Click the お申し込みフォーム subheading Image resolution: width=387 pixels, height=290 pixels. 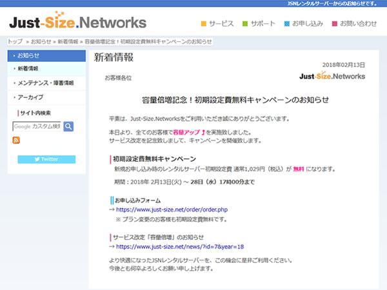point(138,200)
